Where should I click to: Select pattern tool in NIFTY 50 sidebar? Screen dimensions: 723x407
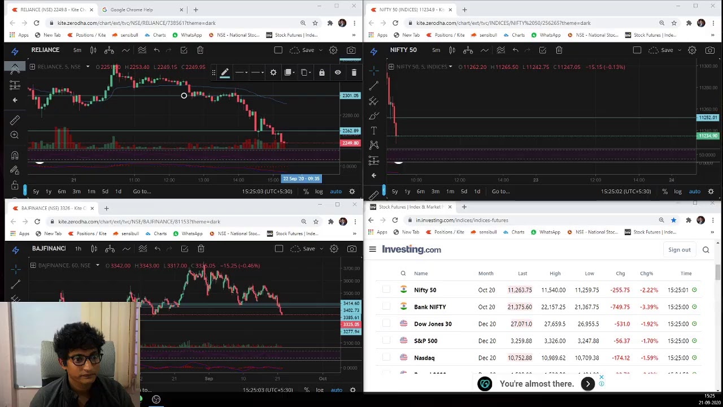(x=373, y=145)
